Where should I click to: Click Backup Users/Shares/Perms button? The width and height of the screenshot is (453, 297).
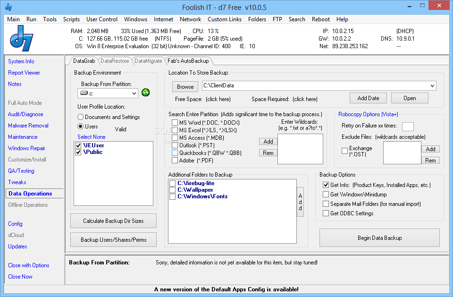113,239
